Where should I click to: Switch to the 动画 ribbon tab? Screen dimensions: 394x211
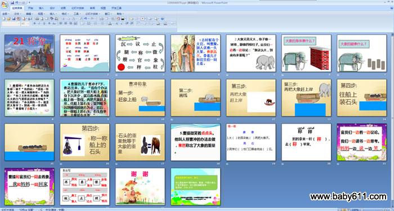coord(63,8)
